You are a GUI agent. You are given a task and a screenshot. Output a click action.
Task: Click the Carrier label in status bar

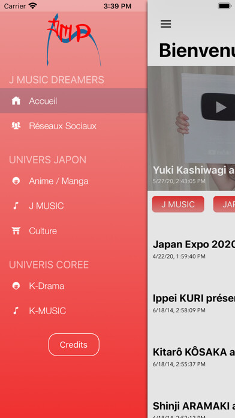click(15, 6)
